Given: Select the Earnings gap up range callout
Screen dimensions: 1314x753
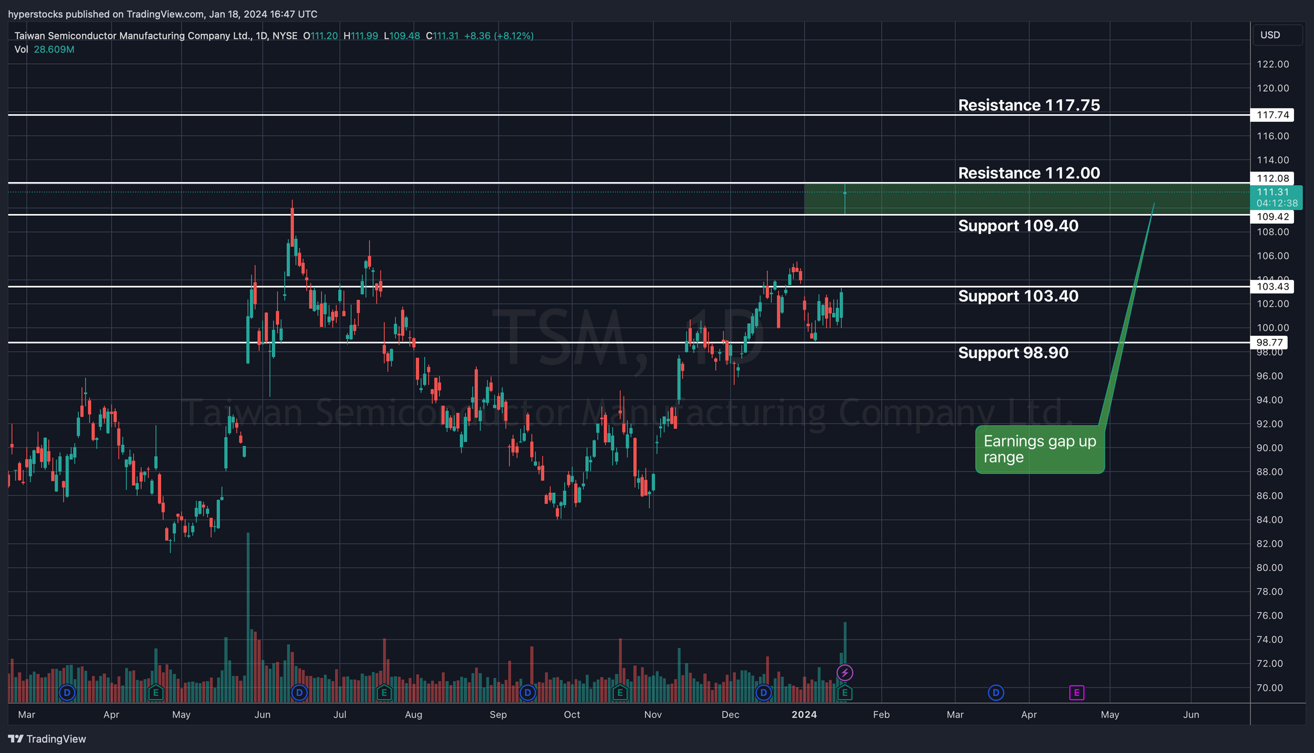Looking at the screenshot, I should (1039, 449).
